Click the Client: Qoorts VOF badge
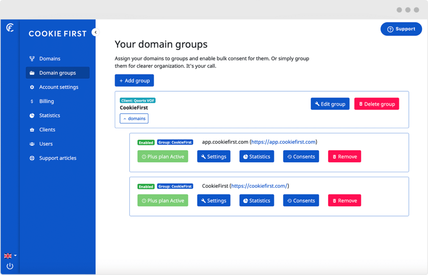The height and width of the screenshot is (275, 428). pos(138,100)
